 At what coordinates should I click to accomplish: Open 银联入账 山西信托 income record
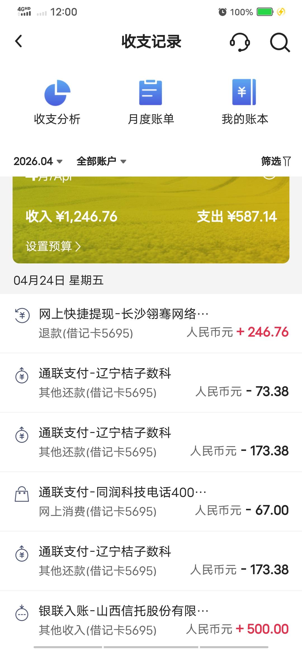click(151, 620)
